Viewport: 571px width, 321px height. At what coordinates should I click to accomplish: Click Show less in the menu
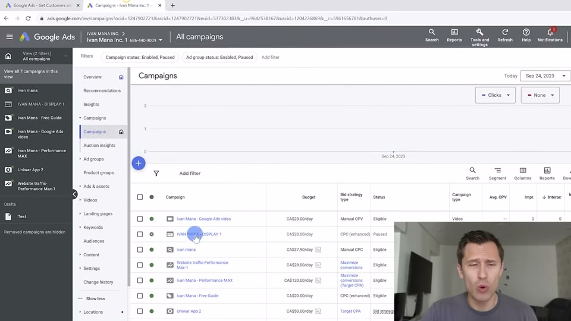coord(95,298)
